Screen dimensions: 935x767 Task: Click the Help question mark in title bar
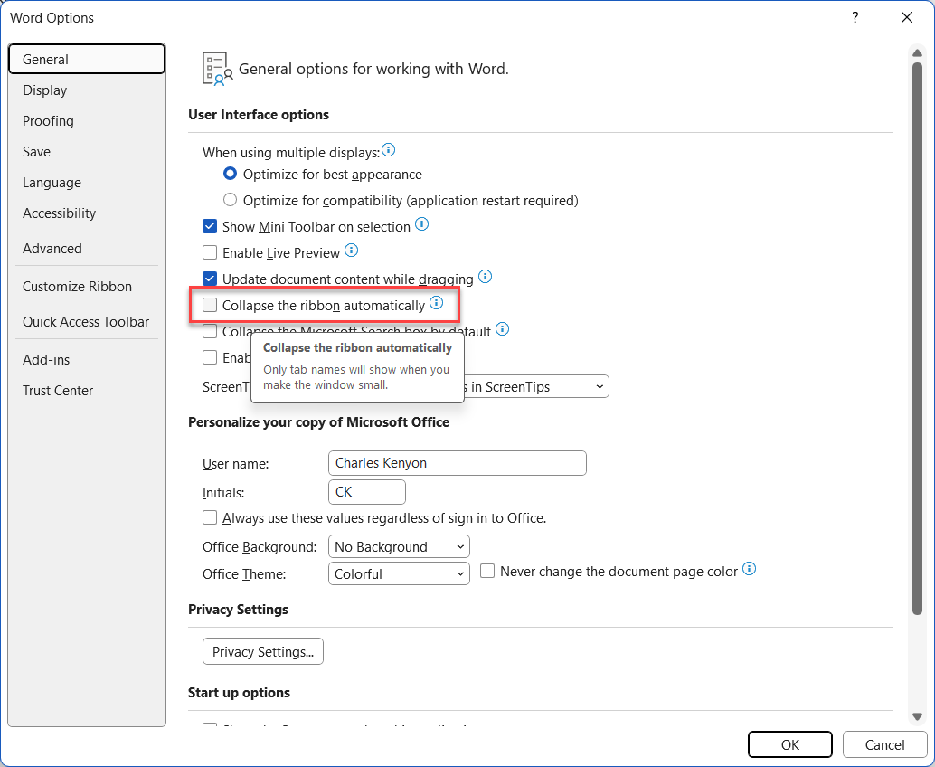point(855,18)
